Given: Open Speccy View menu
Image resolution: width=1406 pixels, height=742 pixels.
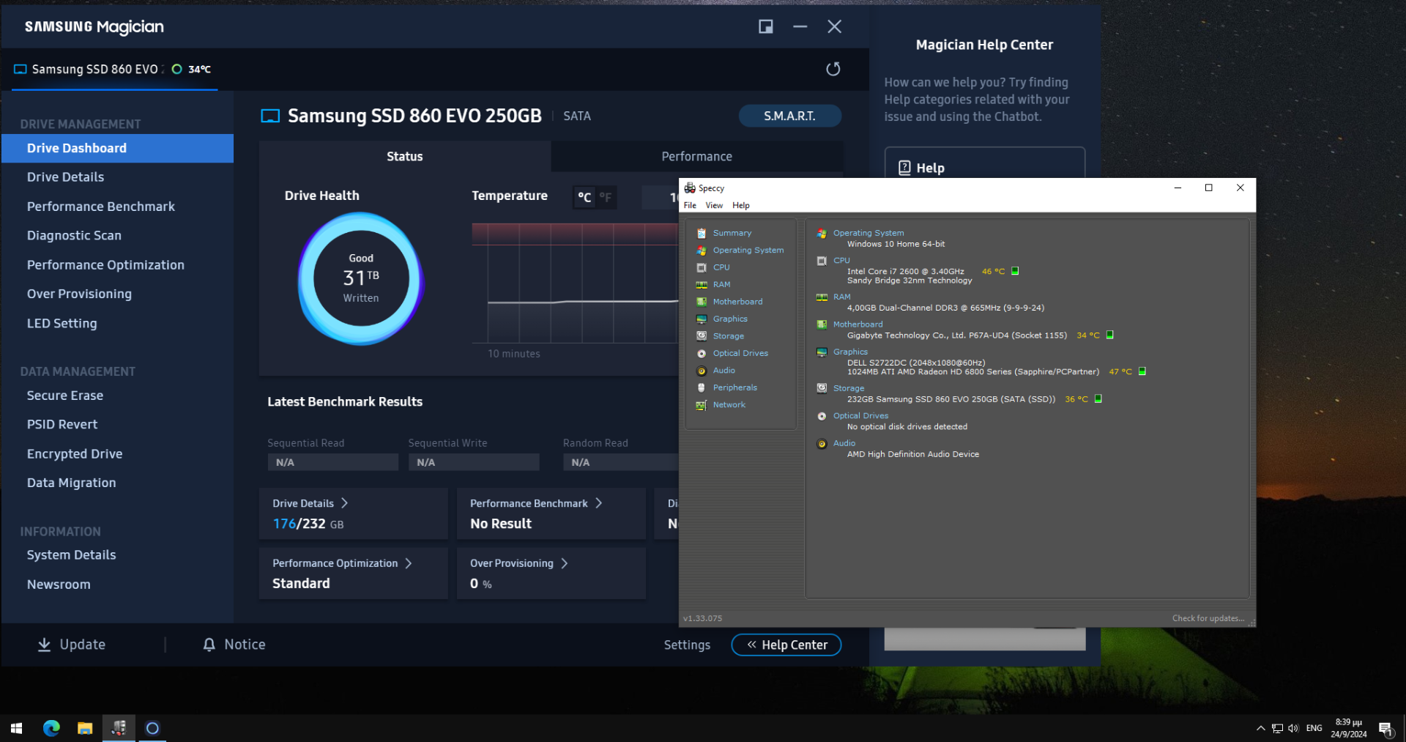Looking at the screenshot, I should pyautogui.click(x=714, y=205).
